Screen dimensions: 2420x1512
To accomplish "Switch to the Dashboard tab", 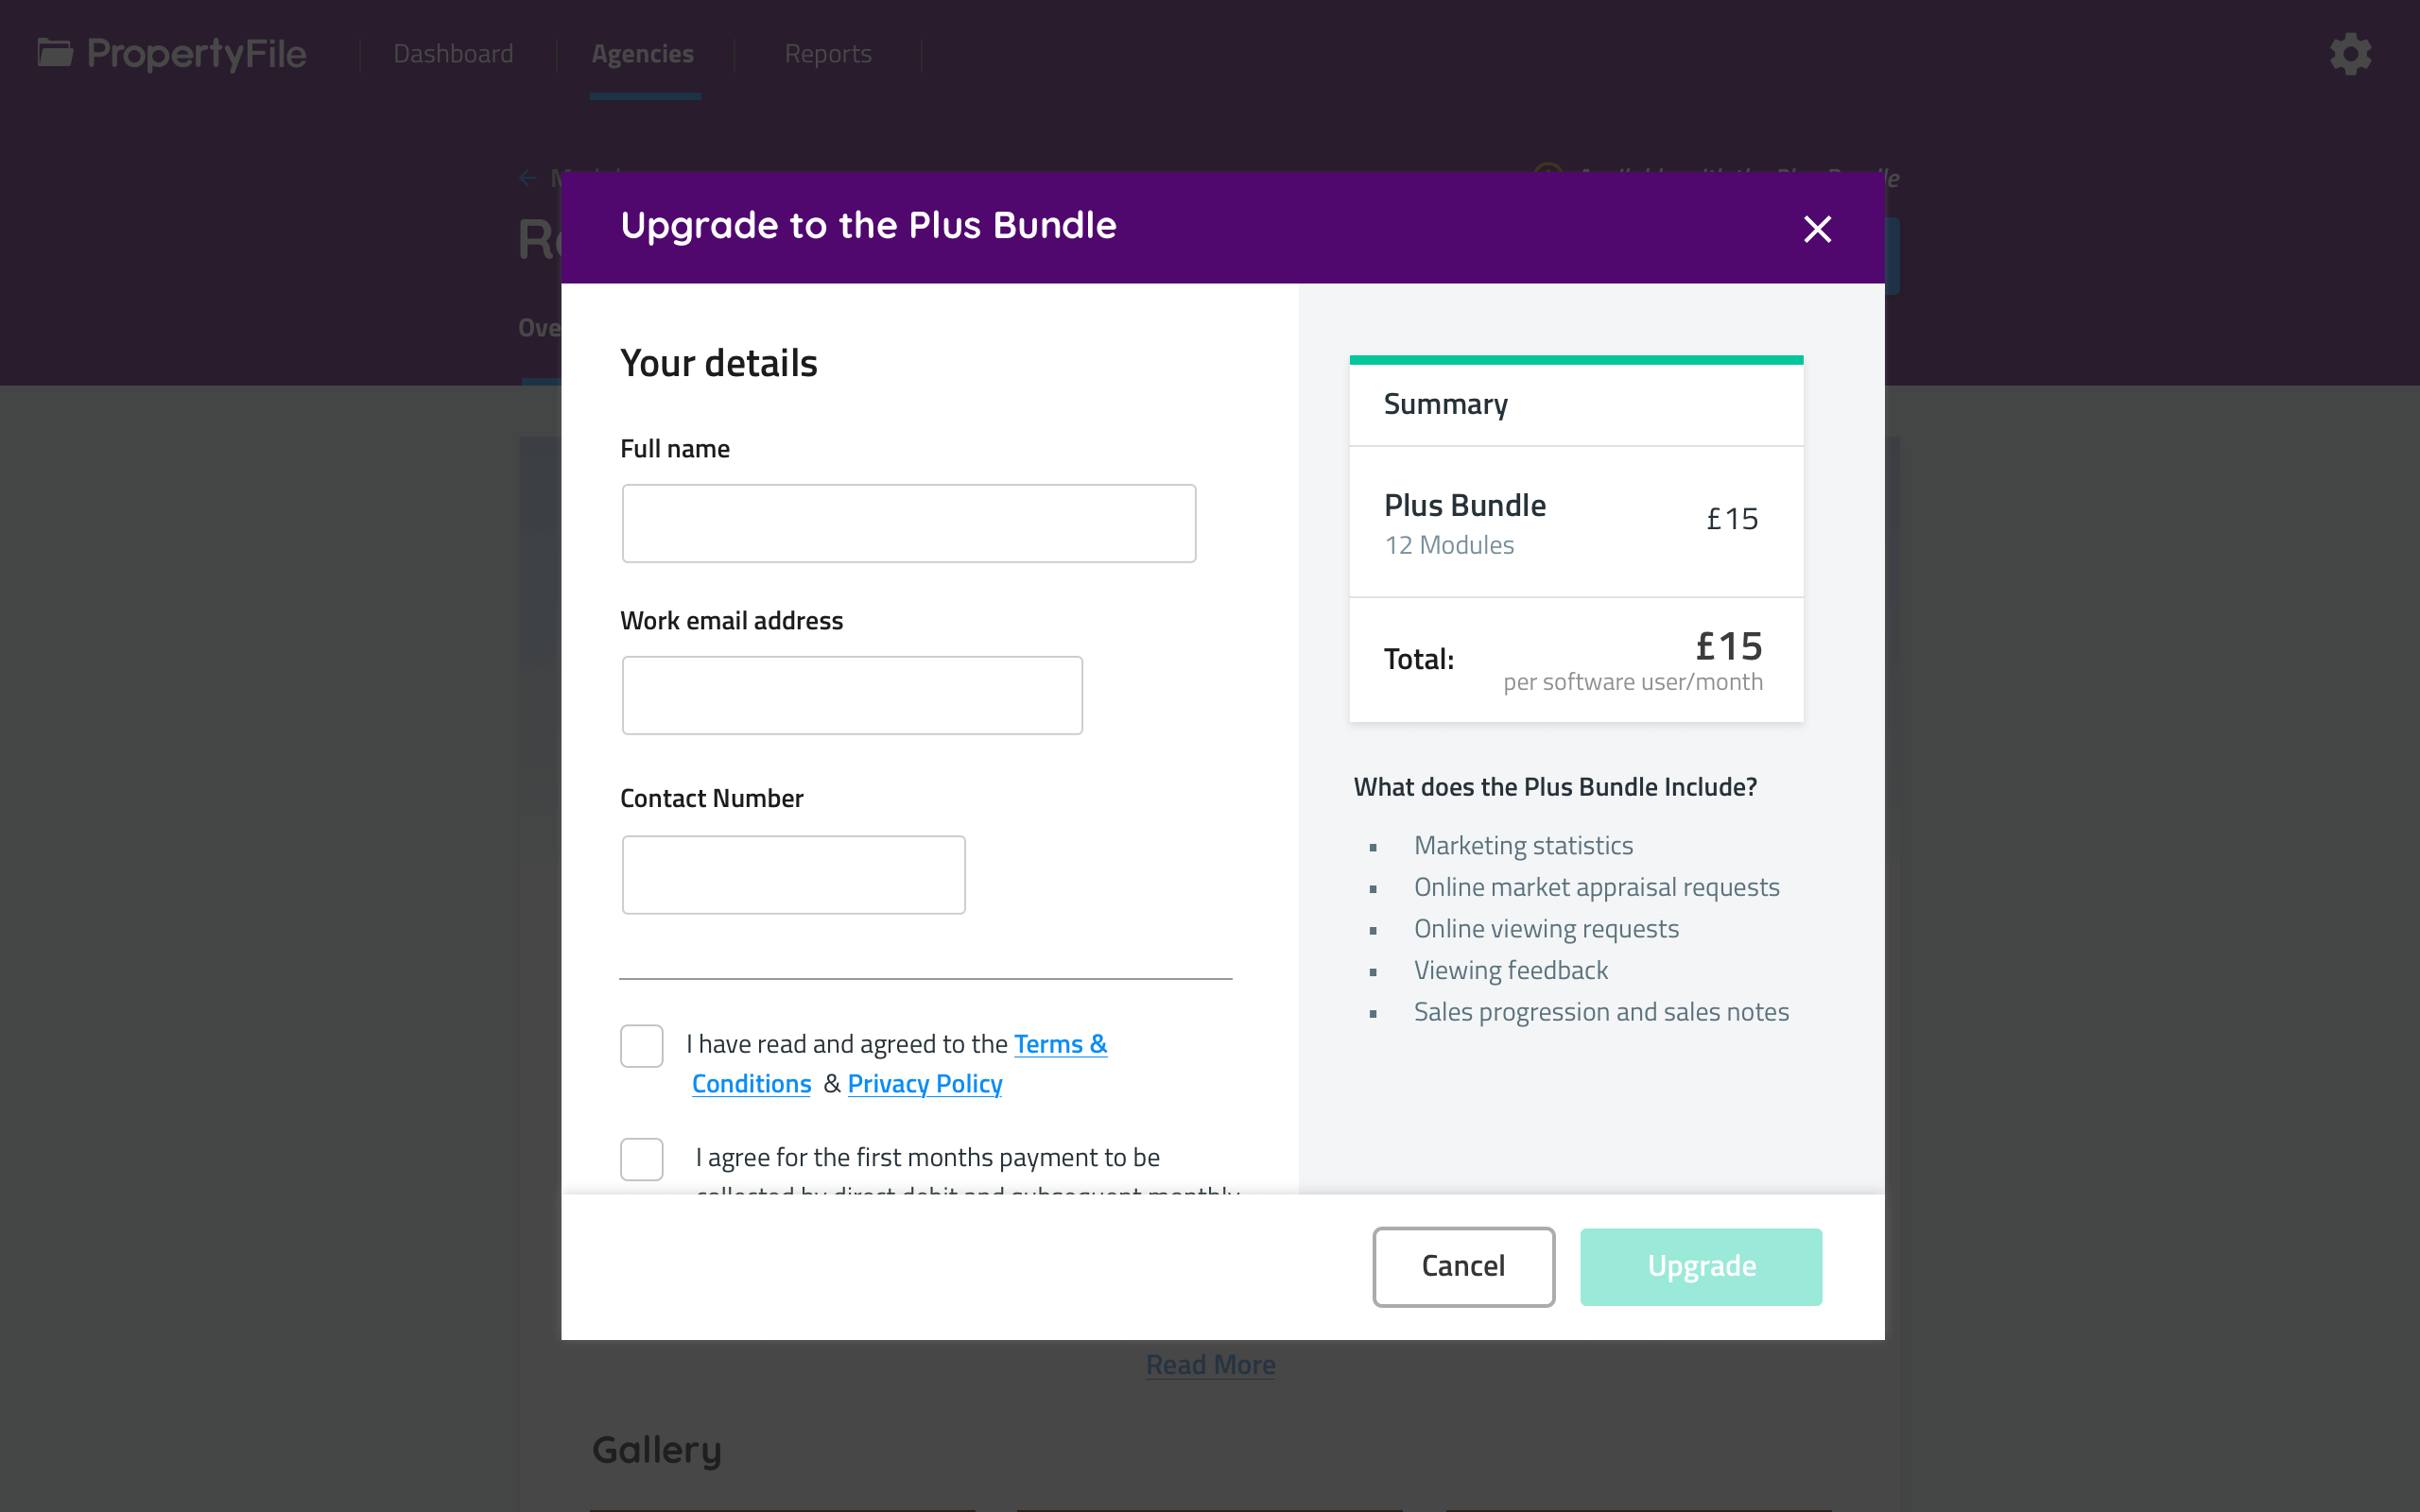I will pos(453,54).
